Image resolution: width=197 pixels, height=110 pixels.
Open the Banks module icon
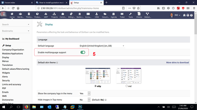[80, 14]
